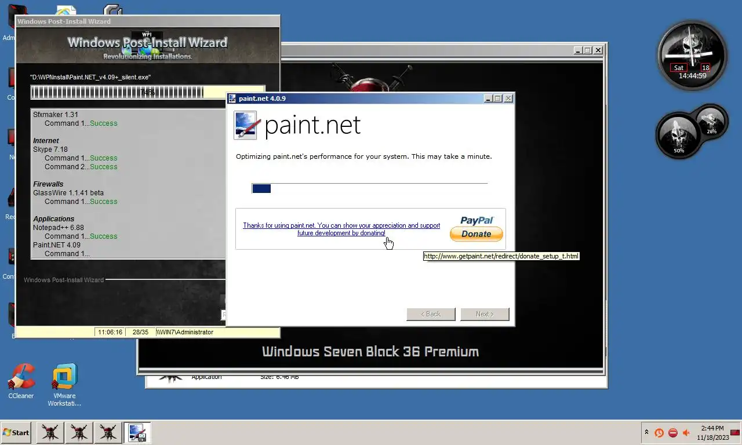Select the first pirate skull taskbar button
742x445 pixels.
(x=50, y=432)
